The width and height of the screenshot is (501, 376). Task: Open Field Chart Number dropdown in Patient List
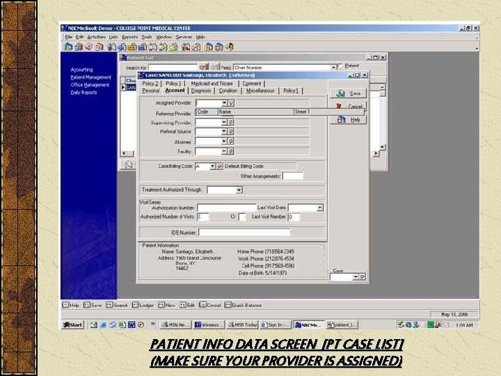pyautogui.click(x=333, y=68)
